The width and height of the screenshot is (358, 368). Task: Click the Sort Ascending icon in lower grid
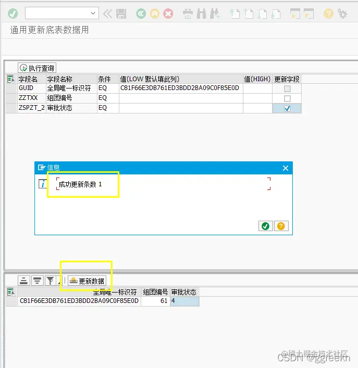[x=24, y=281]
